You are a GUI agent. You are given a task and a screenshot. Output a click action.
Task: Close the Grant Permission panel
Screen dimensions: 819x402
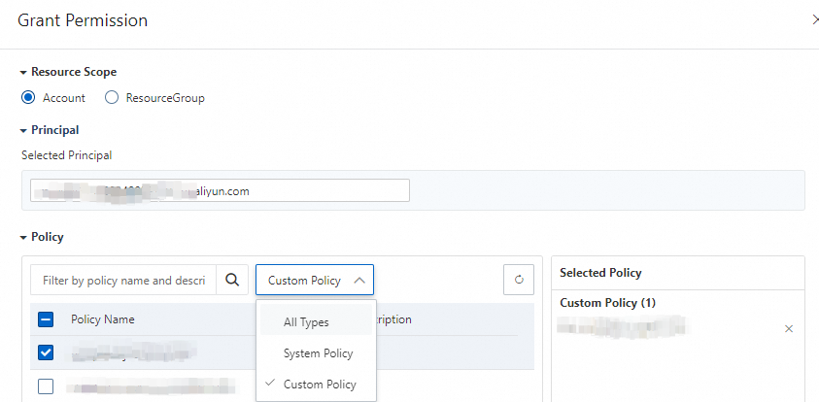(x=813, y=19)
